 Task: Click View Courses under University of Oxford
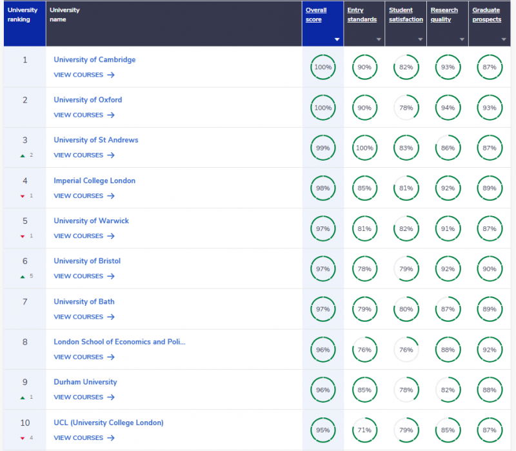(78, 115)
